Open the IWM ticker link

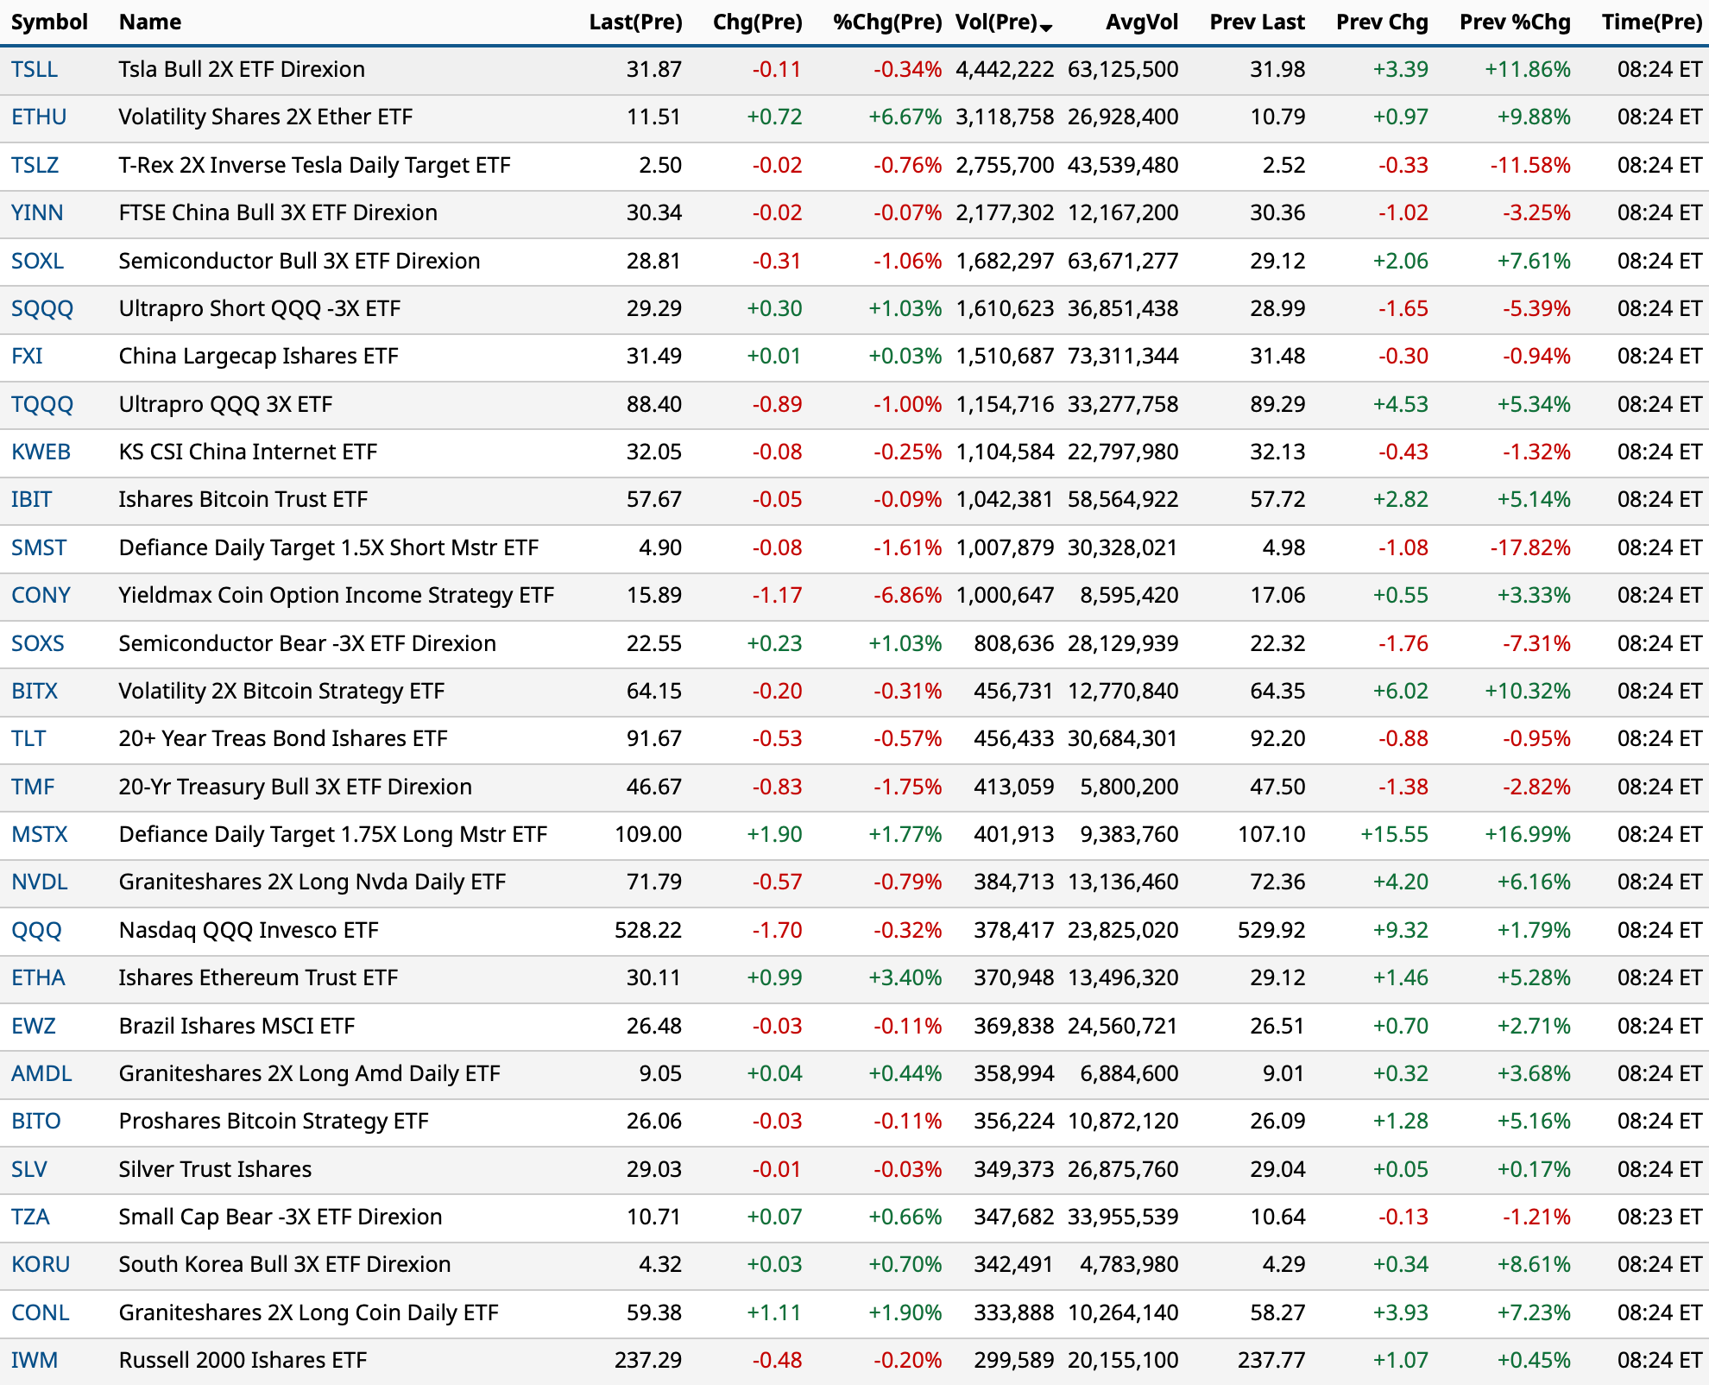click(x=35, y=1360)
